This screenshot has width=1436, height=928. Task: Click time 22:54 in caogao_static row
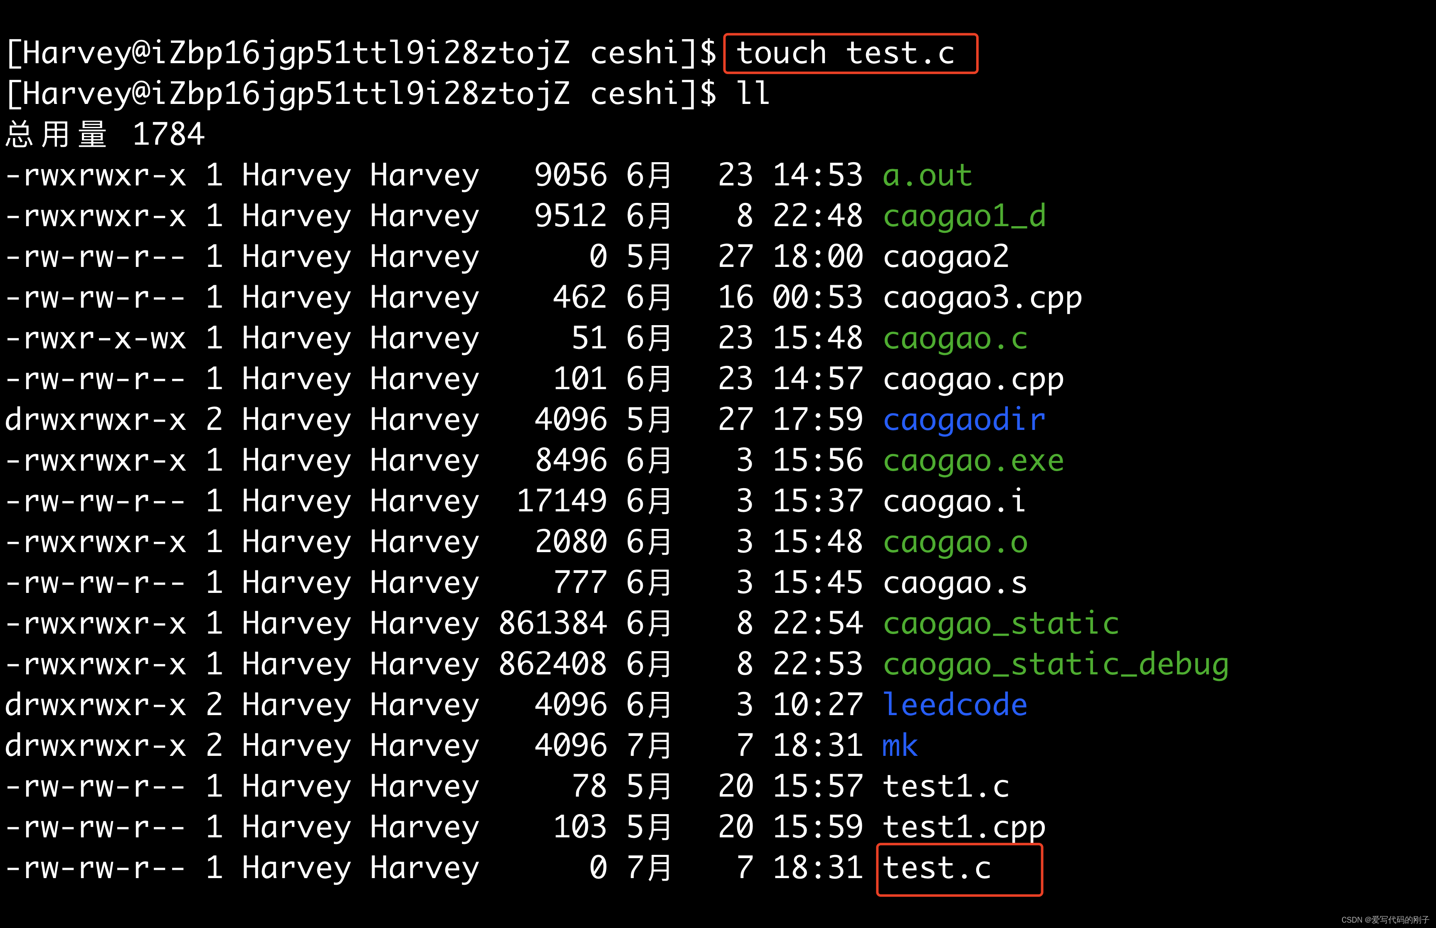click(x=818, y=623)
